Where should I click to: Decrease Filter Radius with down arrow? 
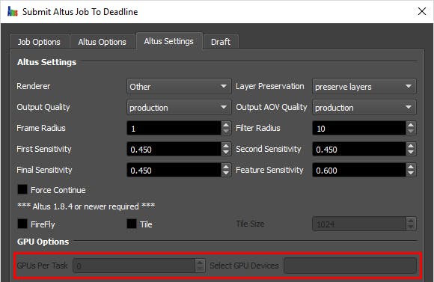pyautogui.click(x=411, y=132)
